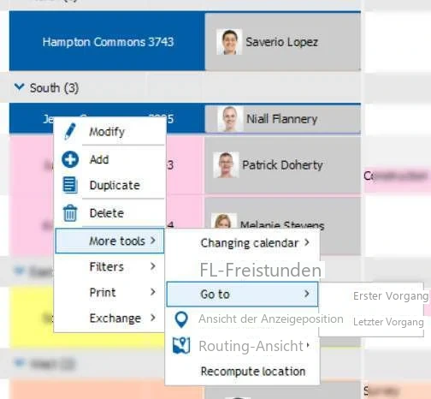This screenshot has height=399, width=431.
Task: Click the blue plus Add icon
Action: pos(70,159)
